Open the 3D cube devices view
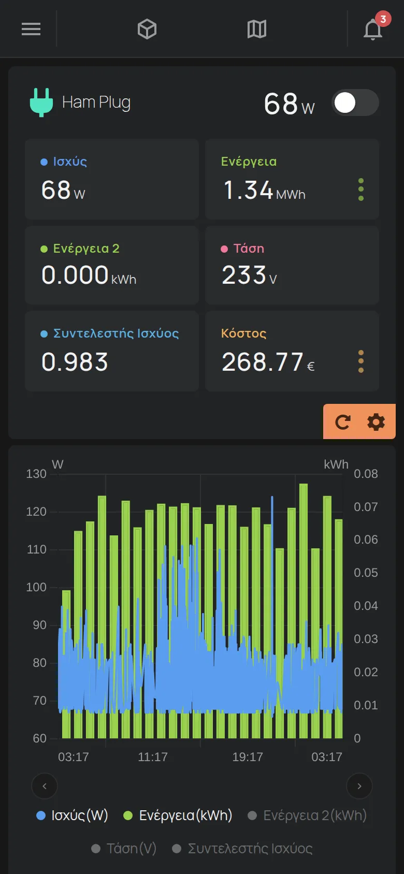This screenshot has height=874, width=404. pos(147,29)
